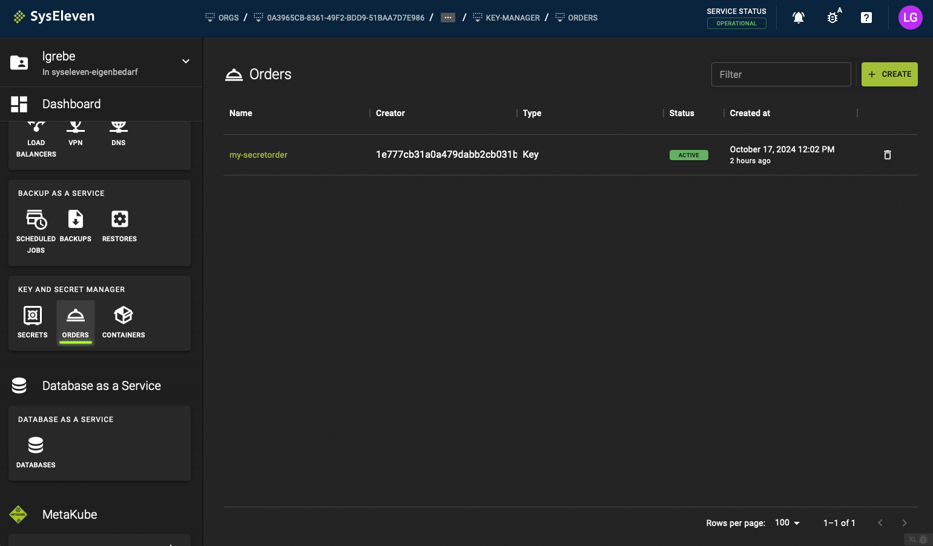This screenshot has height=546, width=933.
Task: Sort by Type column
Action: (532, 113)
